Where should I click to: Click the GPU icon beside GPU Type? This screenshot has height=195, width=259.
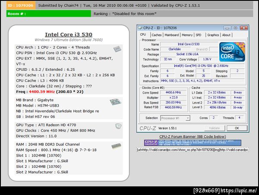click(x=118, y=126)
